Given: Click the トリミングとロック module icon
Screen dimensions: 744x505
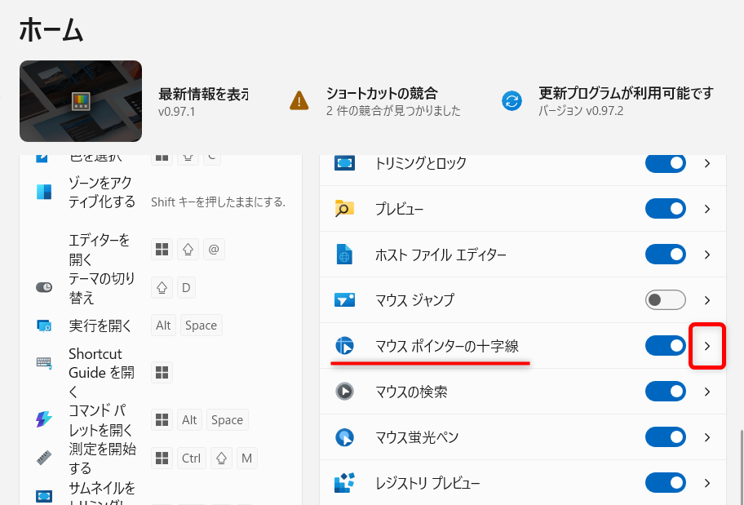Looking at the screenshot, I should (x=344, y=162).
